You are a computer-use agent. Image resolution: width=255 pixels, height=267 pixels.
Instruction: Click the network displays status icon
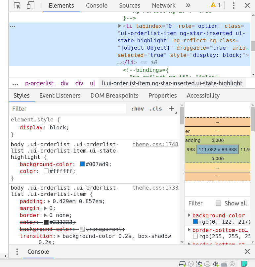(199, 264)
